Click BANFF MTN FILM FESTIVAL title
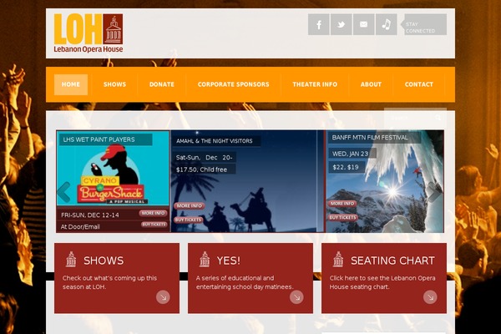The image size is (501, 334). tap(370, 138)
